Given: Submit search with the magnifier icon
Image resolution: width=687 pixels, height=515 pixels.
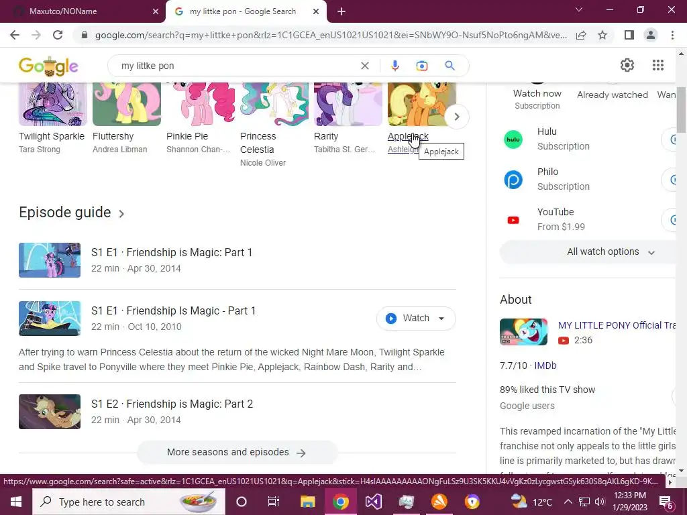Looking at the screenshot, I should click(x=450, y=66).
